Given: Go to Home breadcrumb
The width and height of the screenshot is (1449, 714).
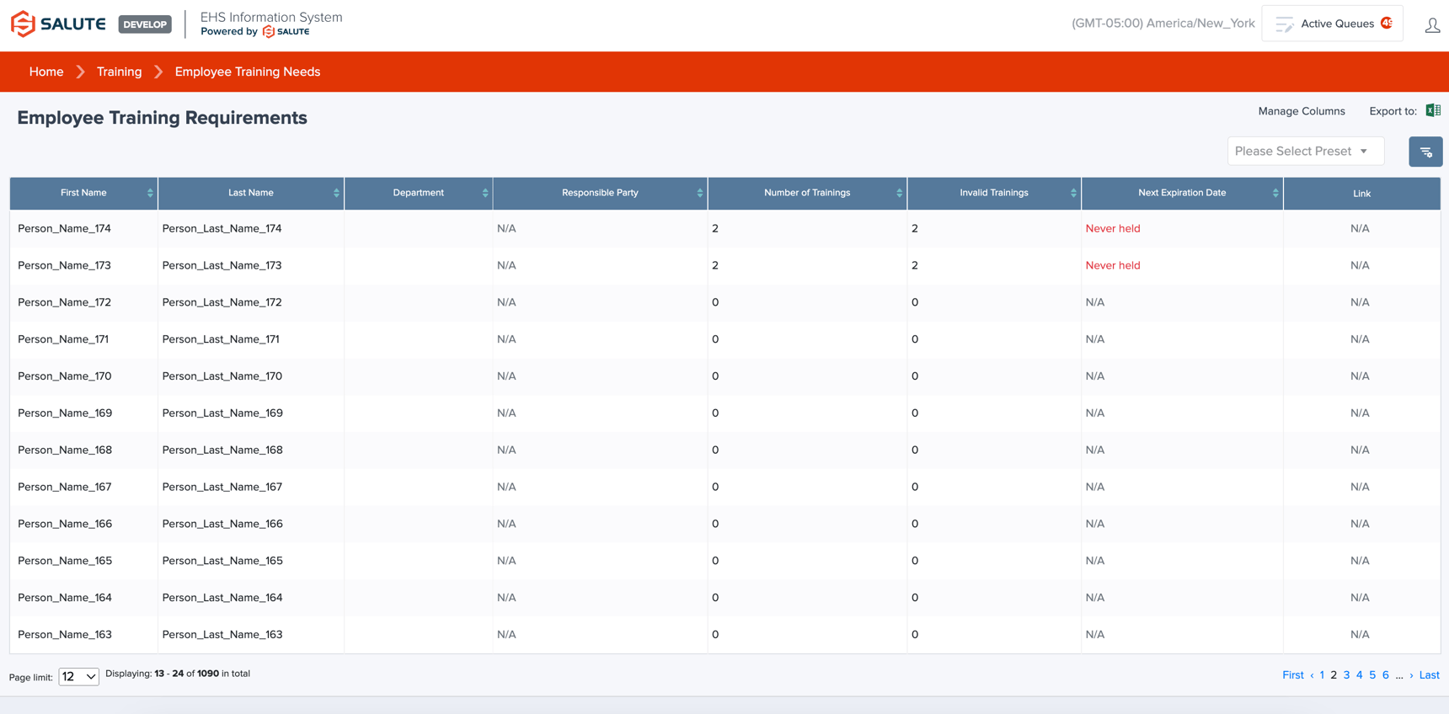Looking at the screenshot, I should pyautogui.click(x=46, y=72).
